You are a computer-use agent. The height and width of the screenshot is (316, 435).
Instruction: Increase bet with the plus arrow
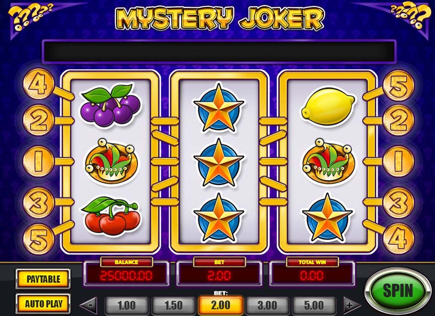click(352, 305)
